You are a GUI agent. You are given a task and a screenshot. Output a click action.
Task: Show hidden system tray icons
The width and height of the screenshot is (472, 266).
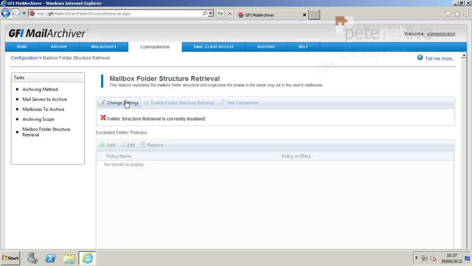416,258
